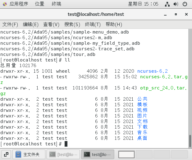Viewport: 192px width, 160px height.
Task: Open the 查看(V) menu
Action: point(51,24)
